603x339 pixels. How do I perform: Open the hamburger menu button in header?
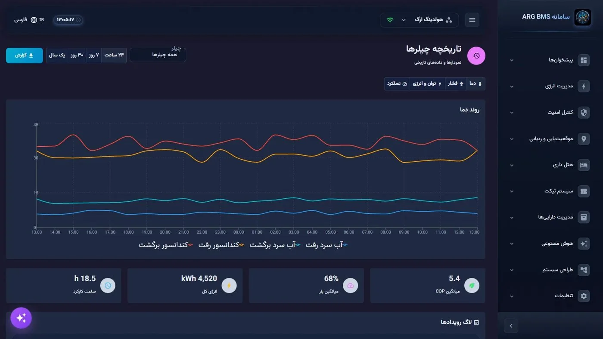pyautogui.click(x=472, y=20)
